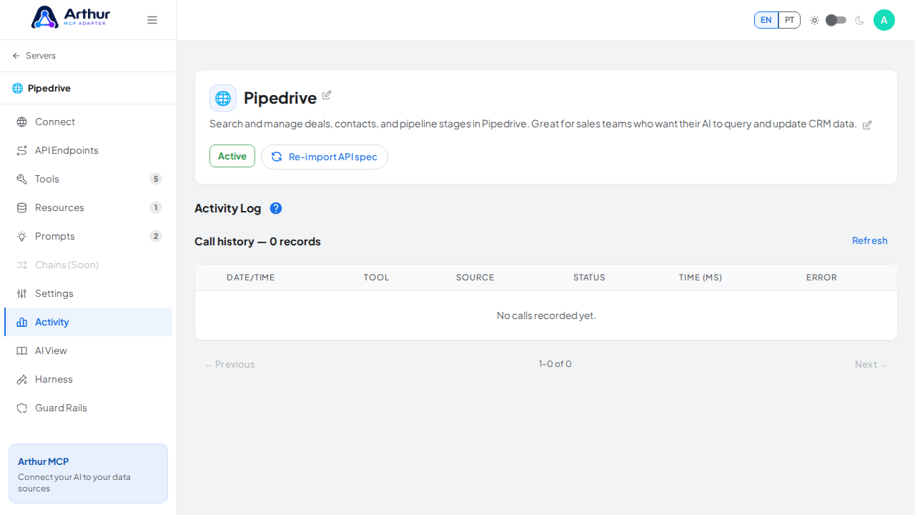This screenshot has width=915, height=515.
Task: Click the Settings sliders icon
Action: click(22, 294)
